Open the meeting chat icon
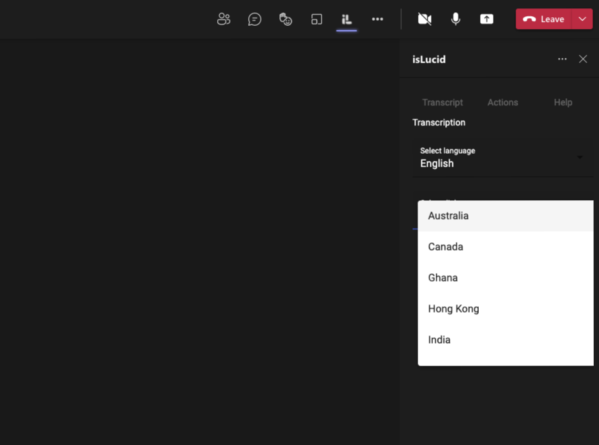 click(x=255, y=19)
